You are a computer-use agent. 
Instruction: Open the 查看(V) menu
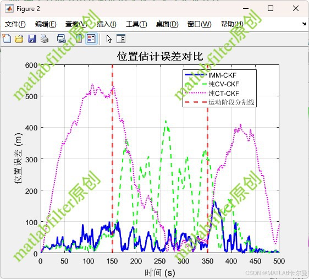(x=76, y=24)
